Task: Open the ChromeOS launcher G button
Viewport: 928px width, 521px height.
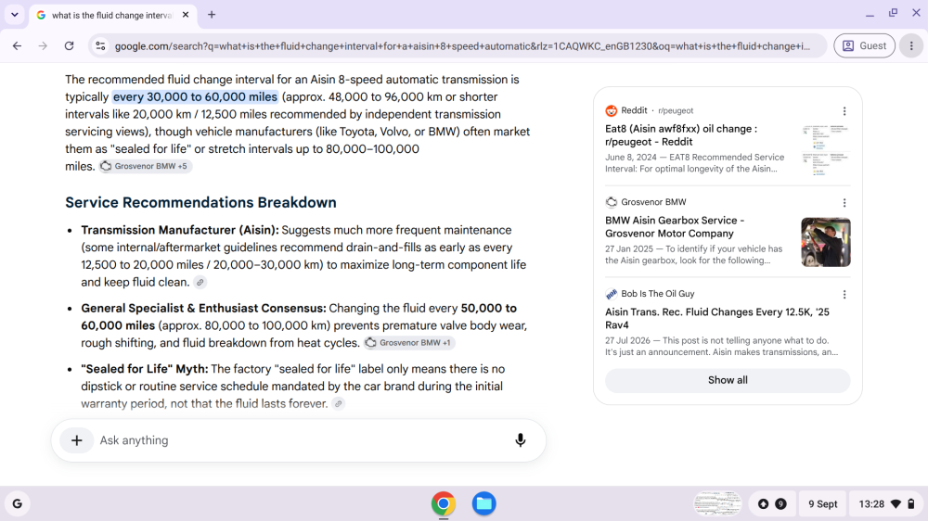Action: pyautogui.click(x=17, y=504)
